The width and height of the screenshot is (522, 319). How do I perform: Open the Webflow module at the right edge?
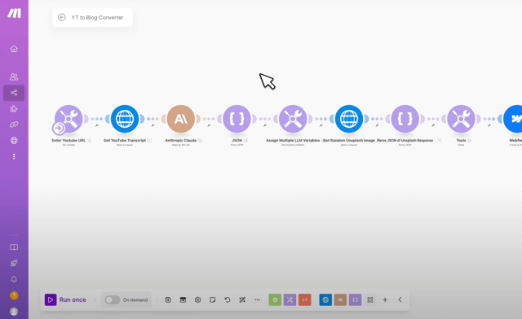513,119
